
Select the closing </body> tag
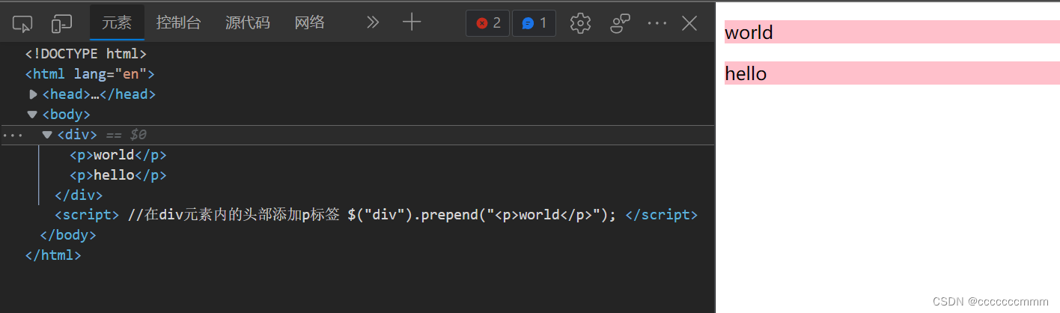68,234
